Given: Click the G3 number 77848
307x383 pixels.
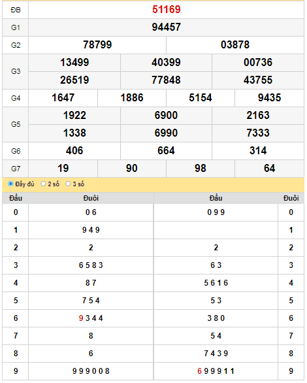Looking at the screenshot, I should tap(166, 80).
